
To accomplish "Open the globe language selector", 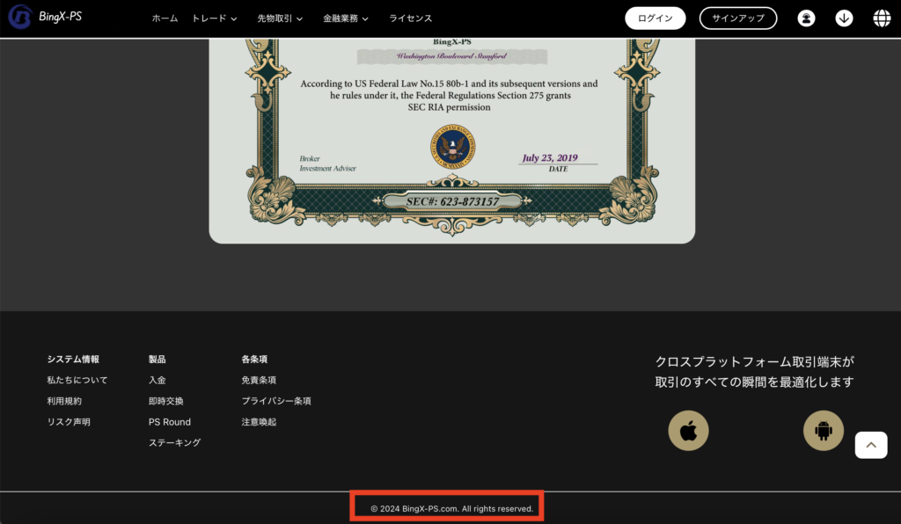I will (x=882, y=18).
